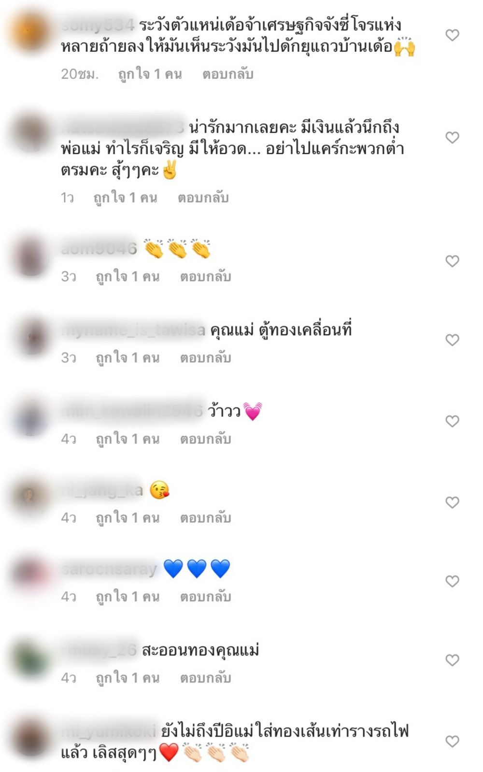Heart the สะออนทองคุณแม่ comment
This screenshot has height=772, width=483.
pyautogui.click(x=452, y=660)
